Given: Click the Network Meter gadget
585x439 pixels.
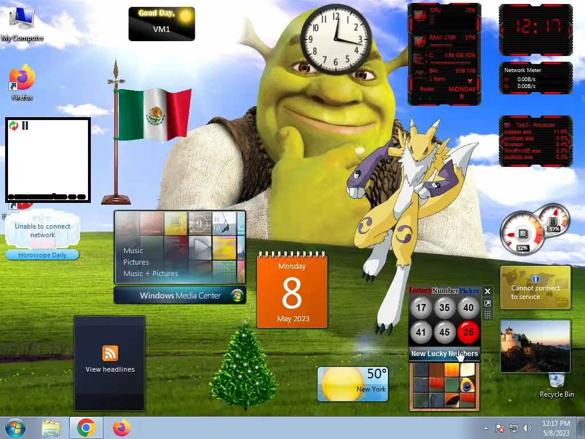Looking at the screenshot, I should (x=536, y=78).
